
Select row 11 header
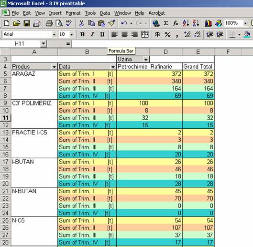[x=5, y=118]
